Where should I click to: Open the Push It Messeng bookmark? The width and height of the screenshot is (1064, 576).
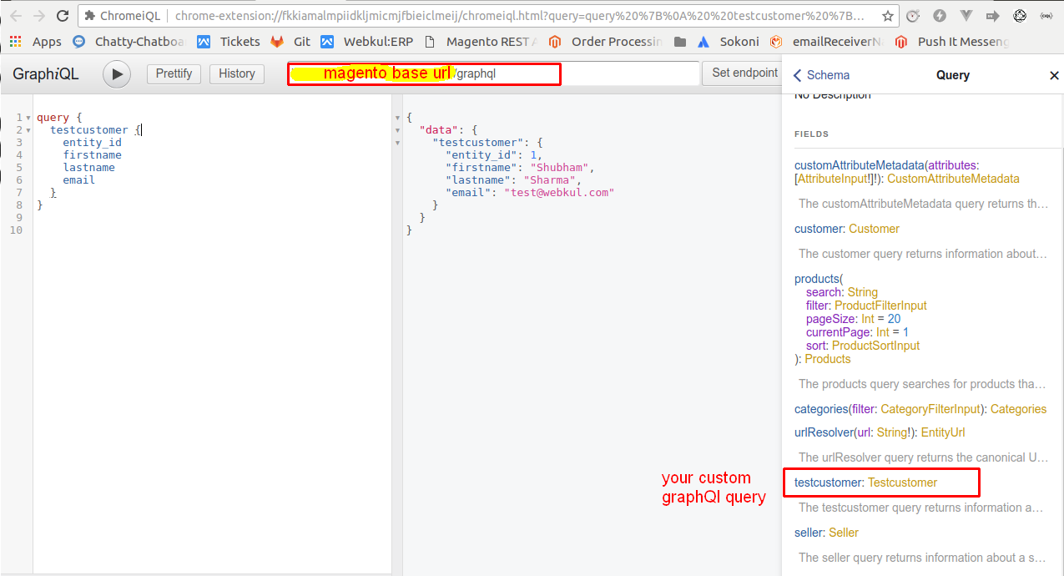[952, 42]
